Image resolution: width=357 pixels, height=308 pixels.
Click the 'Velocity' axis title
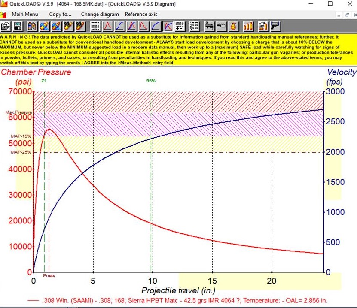pos(342,72)
